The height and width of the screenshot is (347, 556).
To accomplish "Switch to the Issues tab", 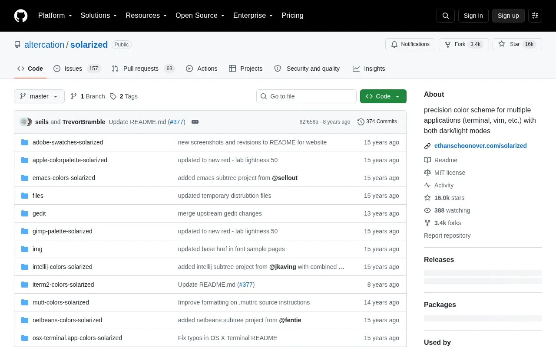I will point(77,69).
